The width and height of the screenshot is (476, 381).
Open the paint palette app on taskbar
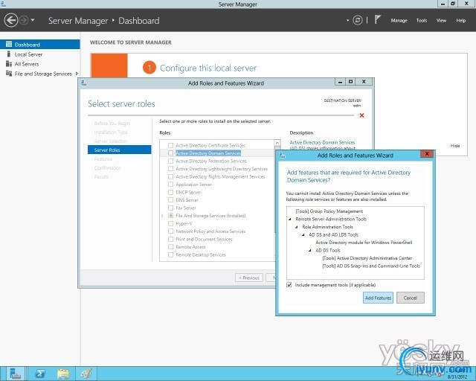[86, 374]
